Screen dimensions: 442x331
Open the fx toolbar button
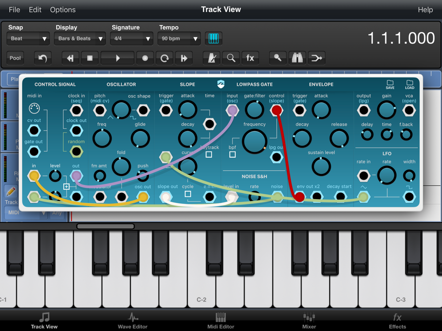tap(250, 58)
